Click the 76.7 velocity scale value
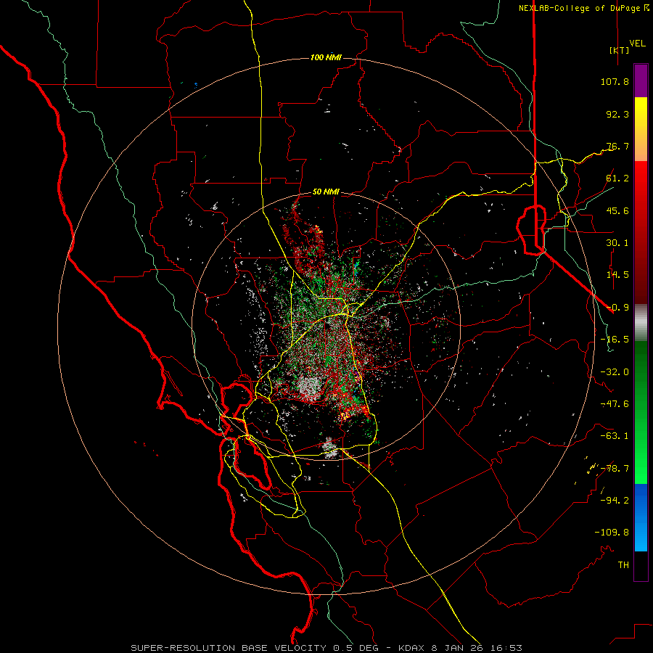Viewport: 653px width, 653px height. (x=617, y=146)
